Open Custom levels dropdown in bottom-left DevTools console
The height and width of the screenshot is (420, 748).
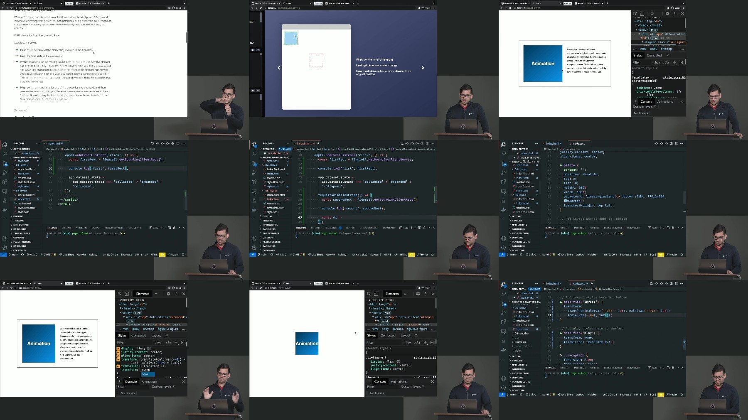(x=163, y=386)
